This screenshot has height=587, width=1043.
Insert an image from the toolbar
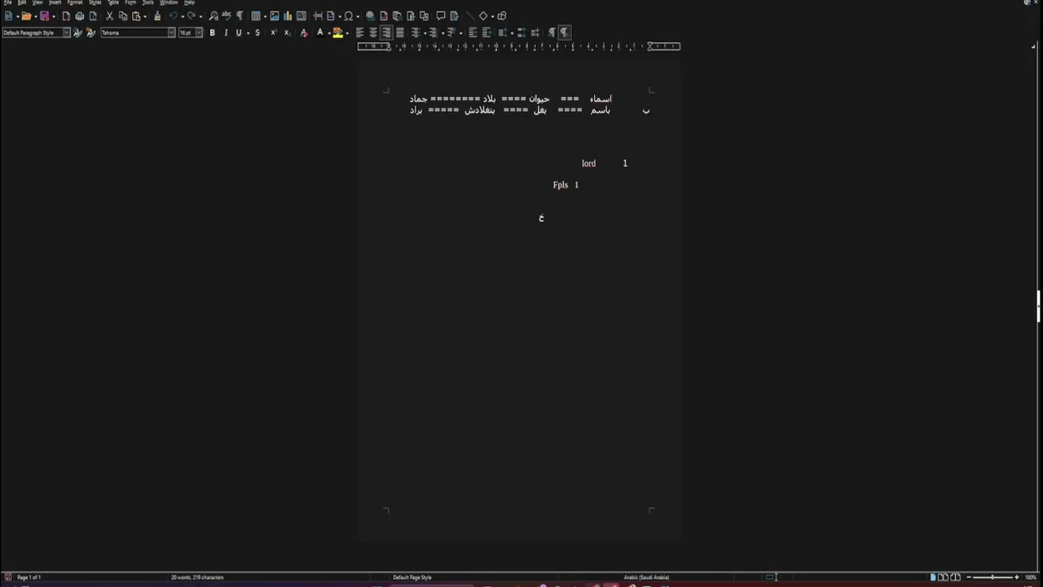click(x=275, y=16)
